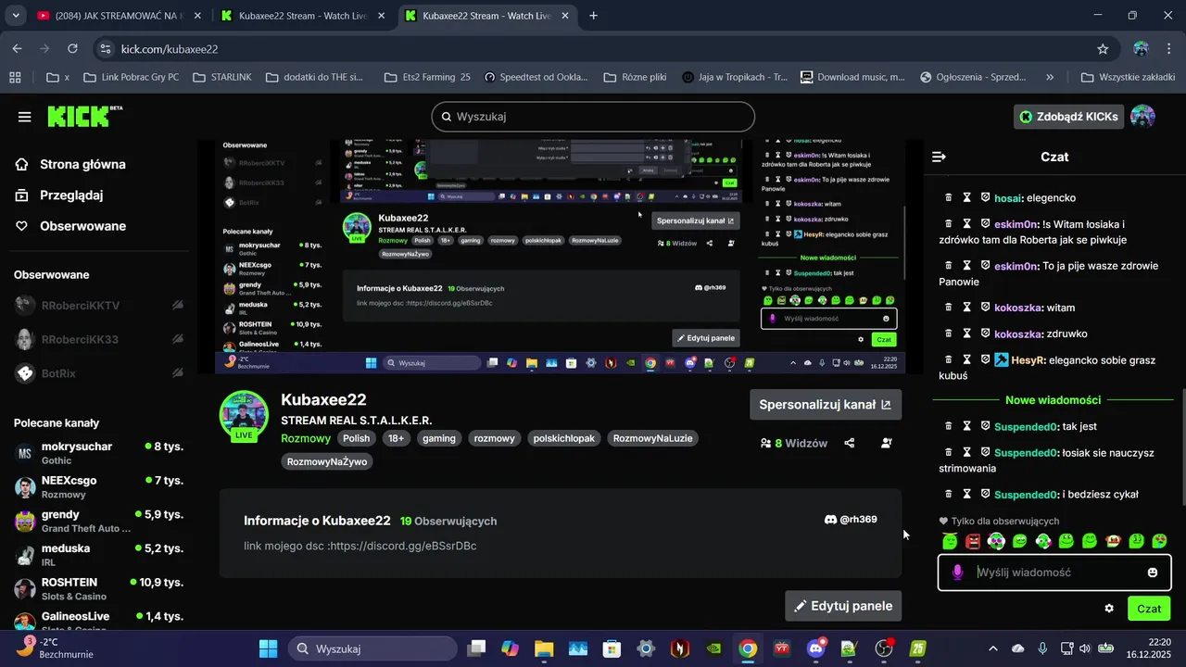1186x667 pixels.
Task: Click username hosai in chat
Action: [x=1008, y=197]
